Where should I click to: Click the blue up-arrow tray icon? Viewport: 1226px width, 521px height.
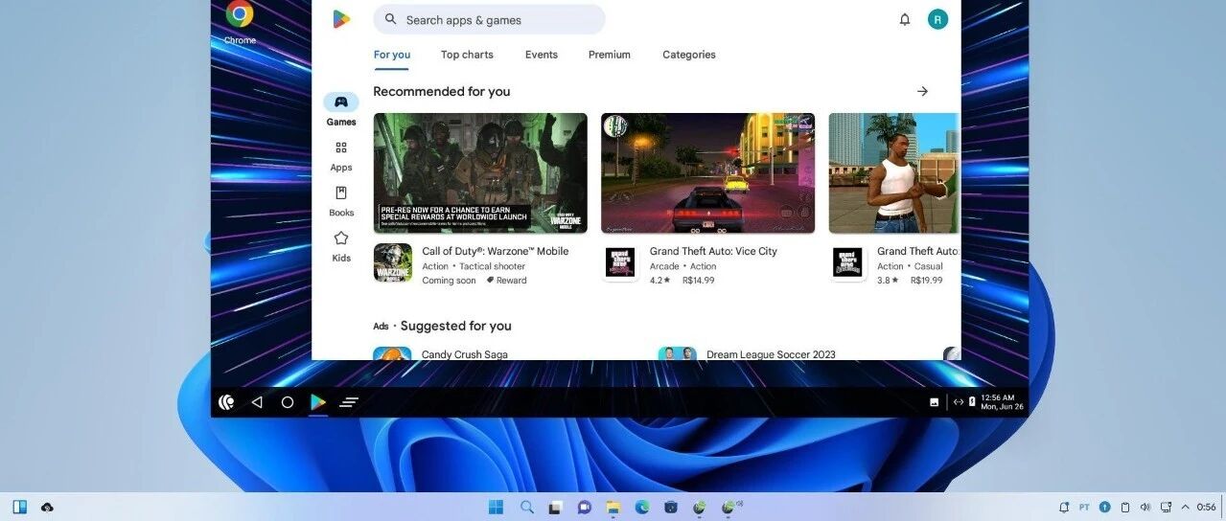(x=1104, y=507)
